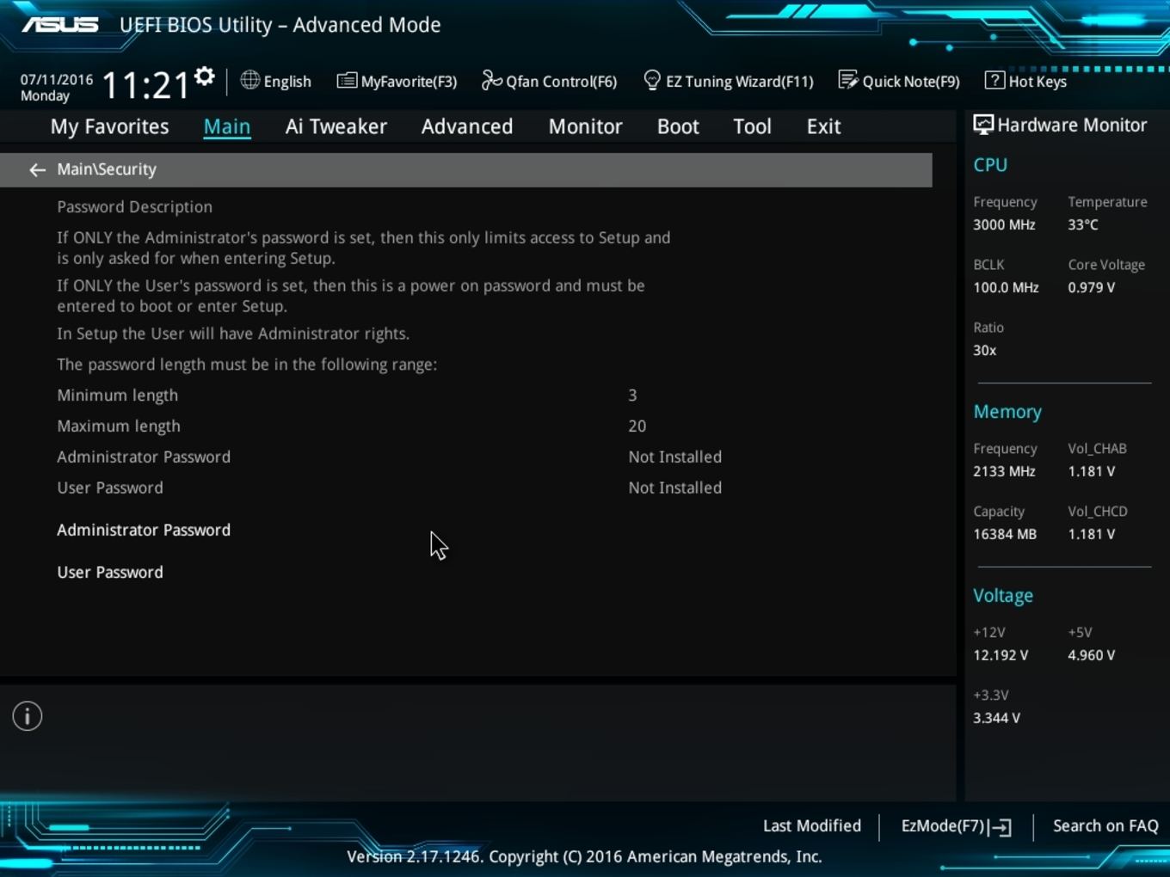Open the Ai Tweaker tab
The height and width of the screenshot is (877, 1170).
point(336,126)
